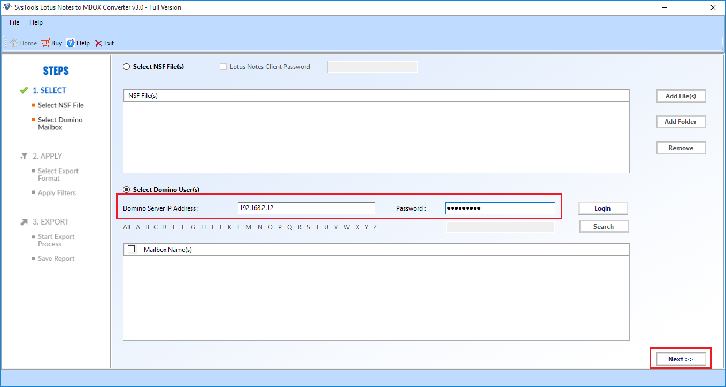This screenshot has width=726, height=387.
Task: Select the 2. APPLY step heading
Action: [x=47, y=156]
